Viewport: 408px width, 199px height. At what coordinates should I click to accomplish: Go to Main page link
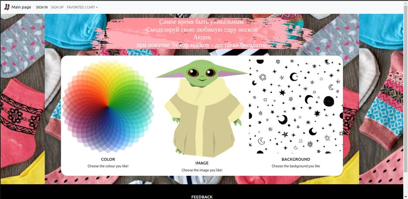[x=21, y=7]
